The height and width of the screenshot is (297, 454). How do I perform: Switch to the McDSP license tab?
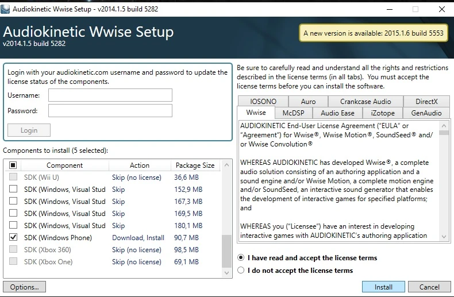[x=293, y=113]
